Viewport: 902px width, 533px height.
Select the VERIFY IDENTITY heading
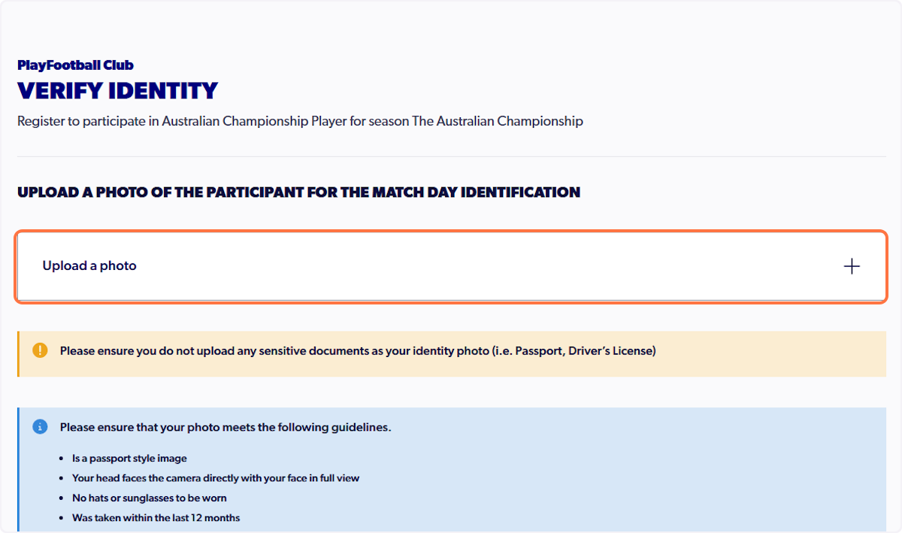(x=117, y=91)
